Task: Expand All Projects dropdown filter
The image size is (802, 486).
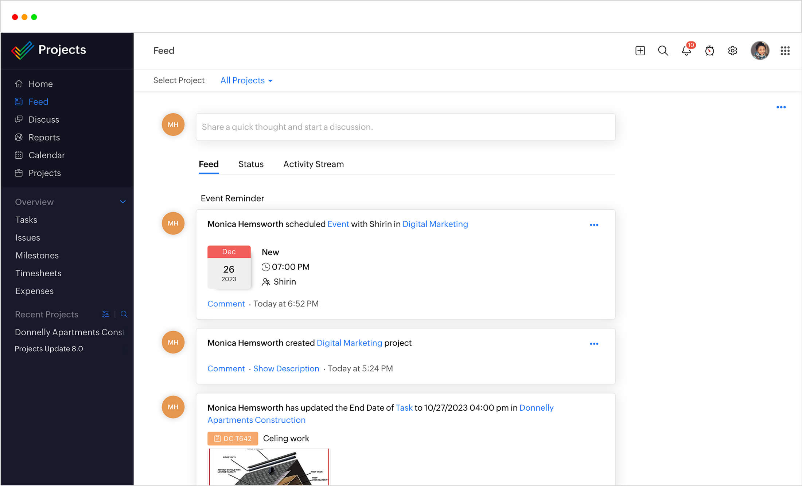Action: (246, 80)
